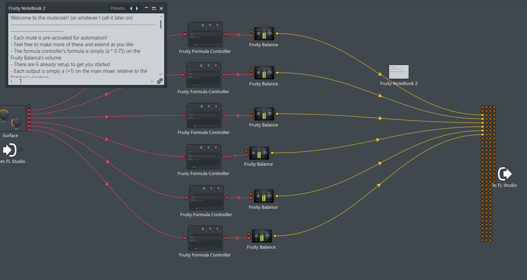Click the bottommost Formula Controller red input port
The width and height of the screenshot is (527, 280).
tap(185, 238)
